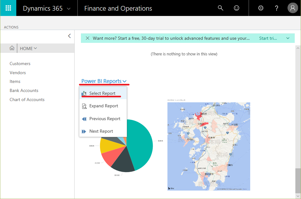Click the Previous Report rewind icon
This screenshot has height=199, width=301.
point(84,119)
